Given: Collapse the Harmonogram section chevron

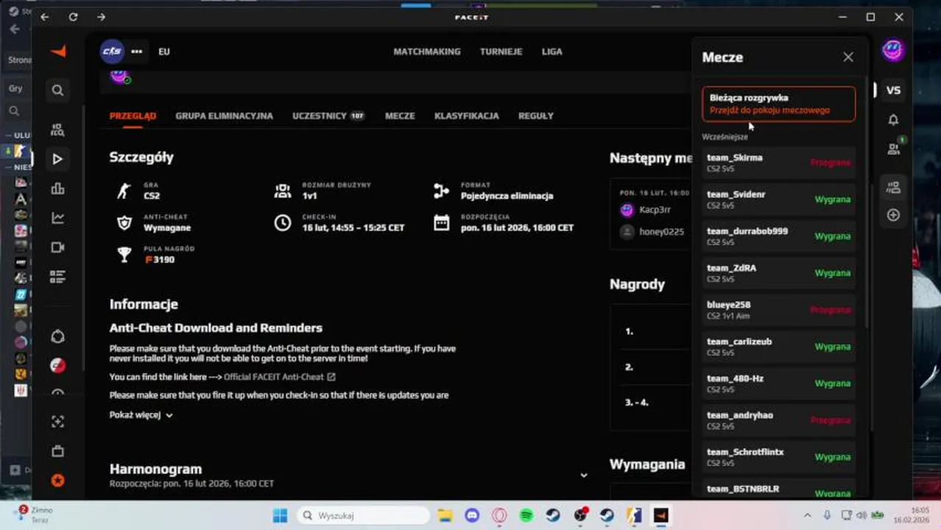Looking at the screenshot, I should click(x=584, y=476).
